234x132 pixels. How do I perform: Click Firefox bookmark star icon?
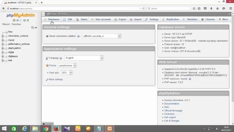pos(194,8)
